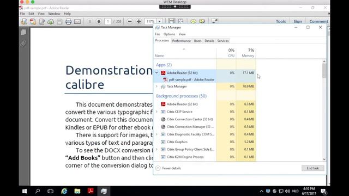Switch to the Details tab

pyautogui.click(x=209, y=41)
